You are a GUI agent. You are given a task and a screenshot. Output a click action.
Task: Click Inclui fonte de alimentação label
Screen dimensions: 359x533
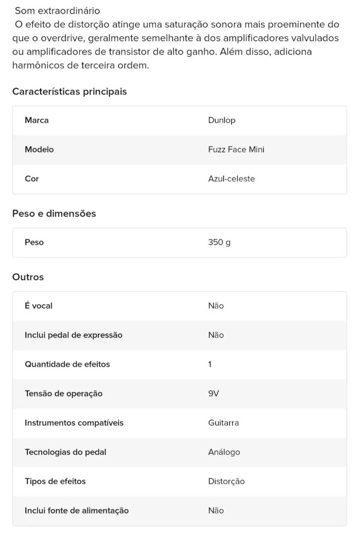click(x=77, y=511)
